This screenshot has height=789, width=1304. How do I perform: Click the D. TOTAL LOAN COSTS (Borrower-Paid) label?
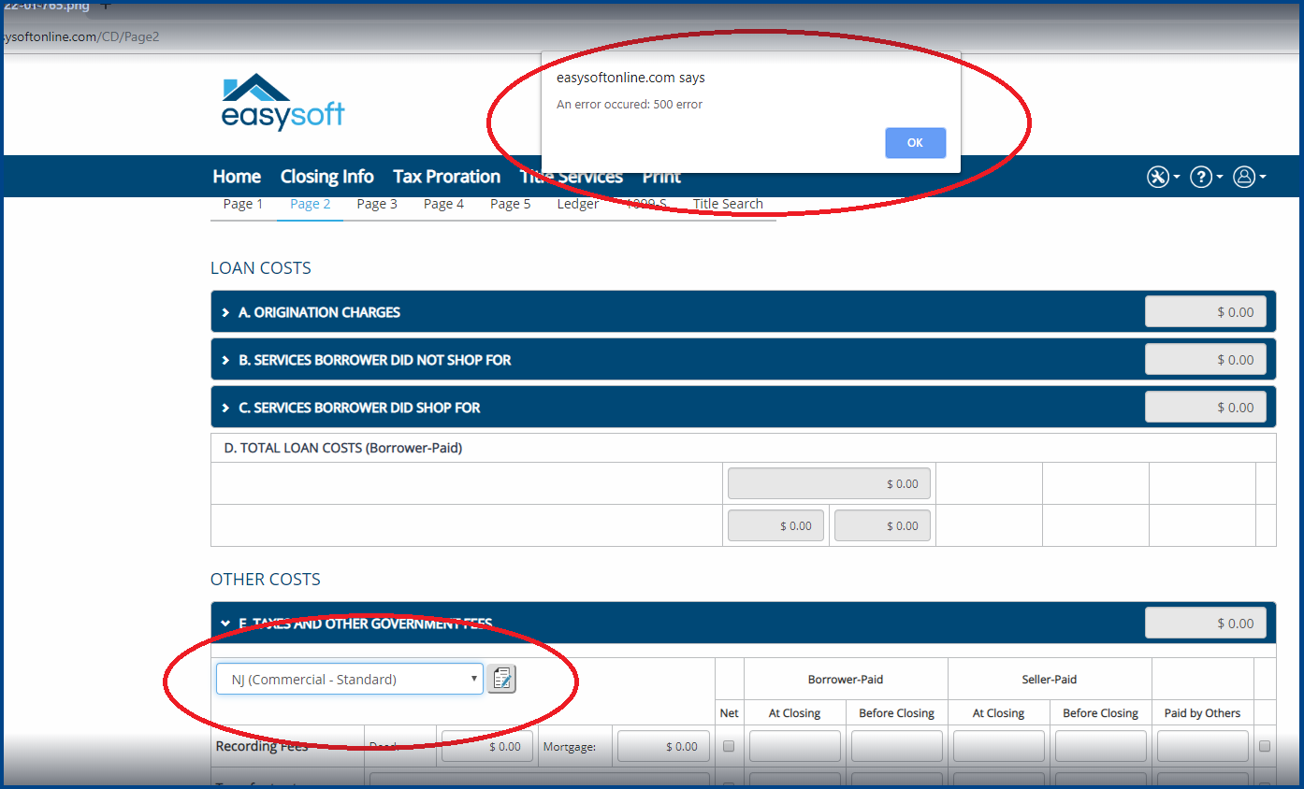point(343,448)
